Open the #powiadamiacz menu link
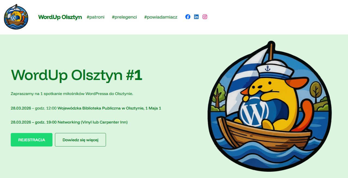The image size is (348, 178). coord(161,17)
